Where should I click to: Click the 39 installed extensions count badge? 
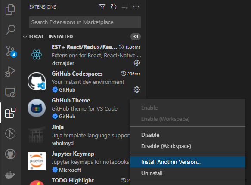coord(136,37)
